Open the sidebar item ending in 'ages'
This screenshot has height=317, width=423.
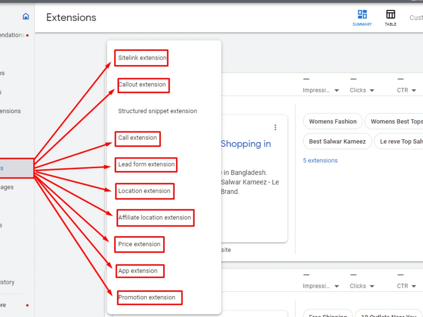[x=7, y=187]
